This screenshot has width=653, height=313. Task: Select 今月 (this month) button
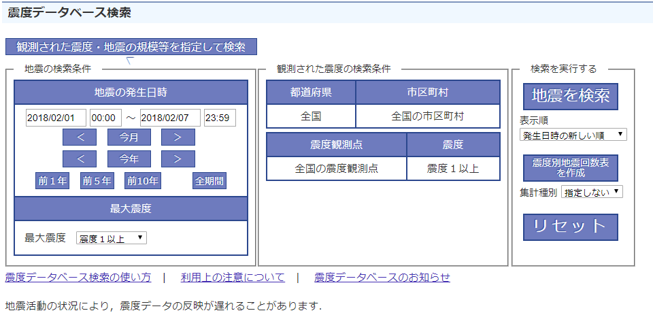[129, 137]
